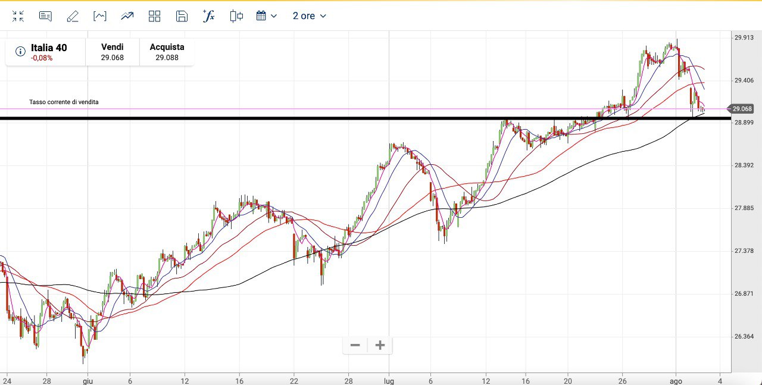Click the 28.899 price axis label
762x385 pixels.
744,123
